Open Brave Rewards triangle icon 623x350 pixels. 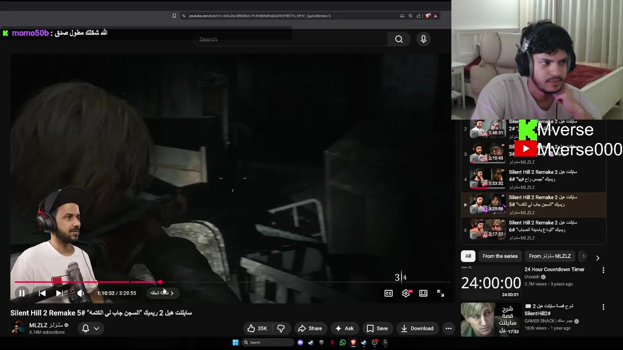tap(436, 16)
